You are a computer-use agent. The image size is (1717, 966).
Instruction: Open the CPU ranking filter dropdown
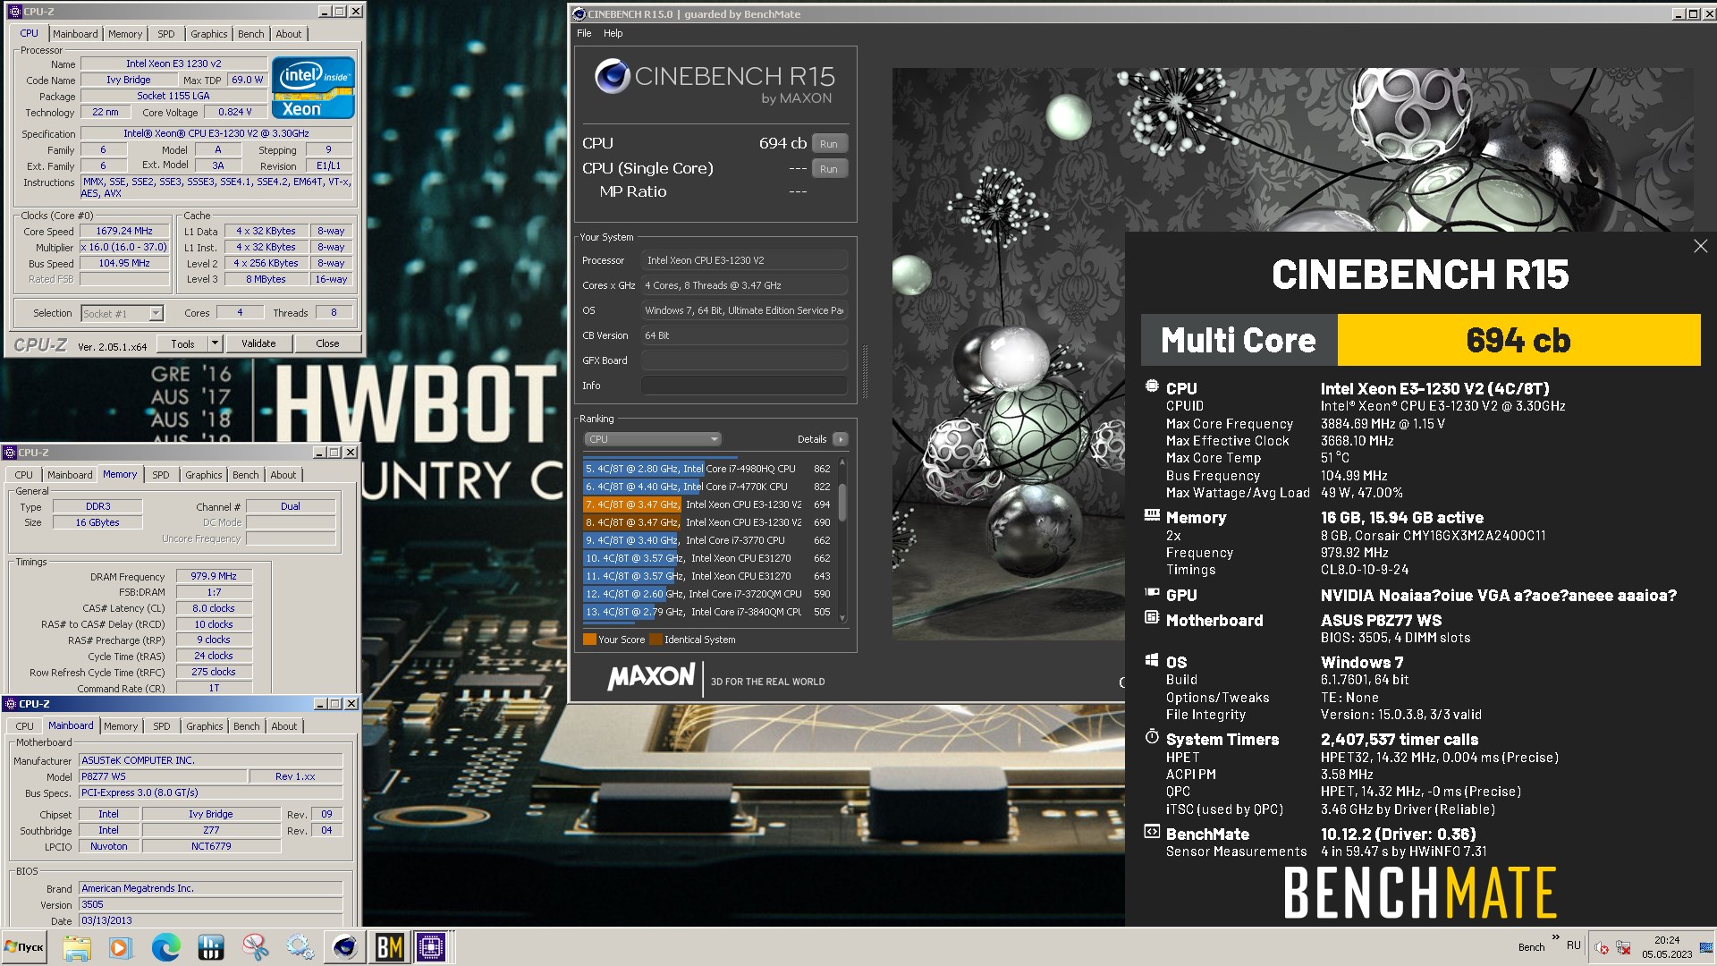(x=652, y=439)
